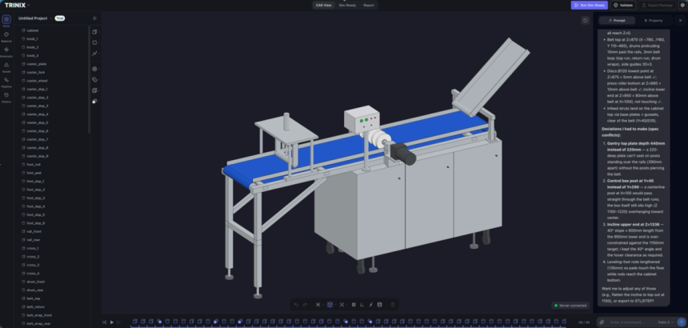
Task: Click the parts list filter icon
Action: [x=94, y=18]
